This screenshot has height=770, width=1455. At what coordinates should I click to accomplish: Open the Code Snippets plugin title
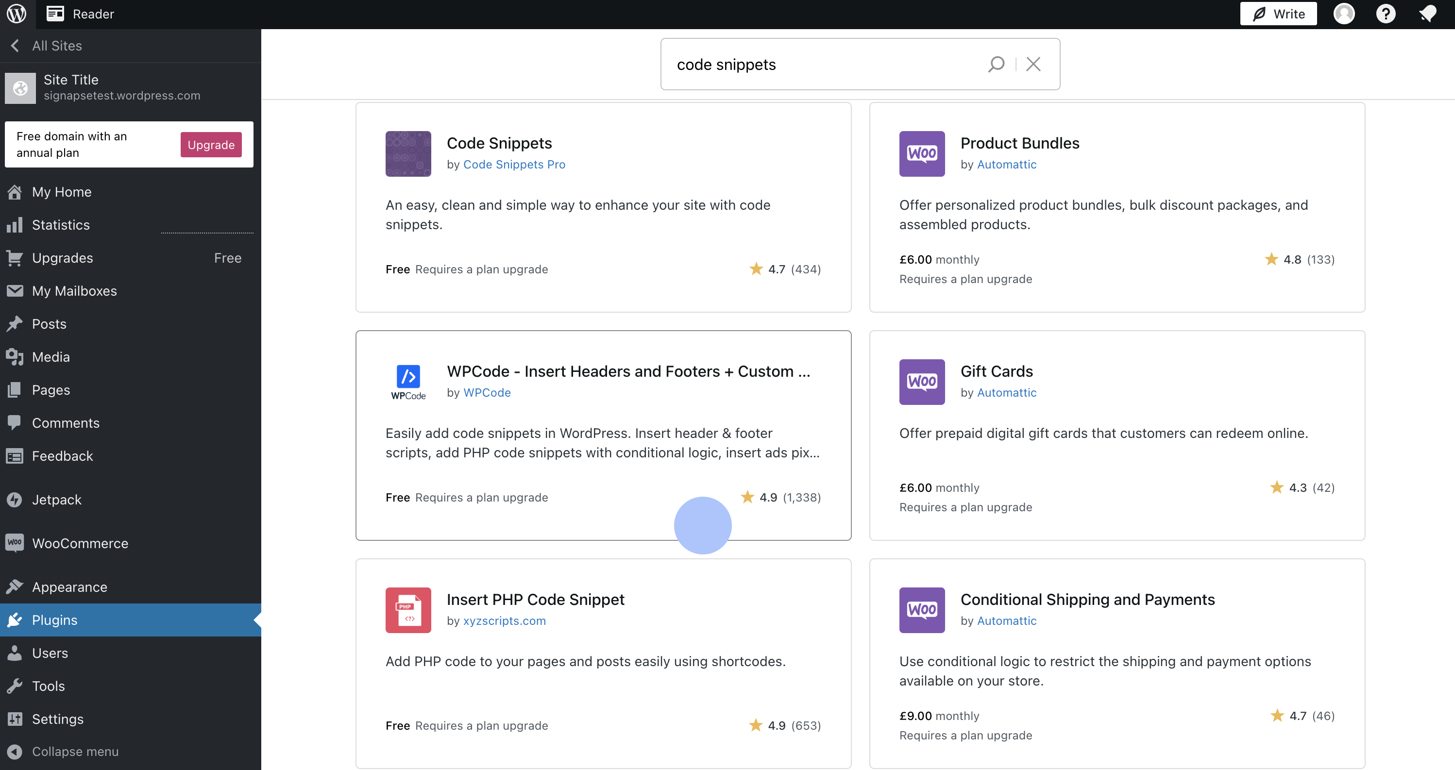pyautogui.click(x=499, y=143)
